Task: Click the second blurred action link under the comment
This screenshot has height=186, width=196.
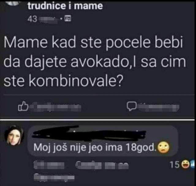Action: point(102,165)
